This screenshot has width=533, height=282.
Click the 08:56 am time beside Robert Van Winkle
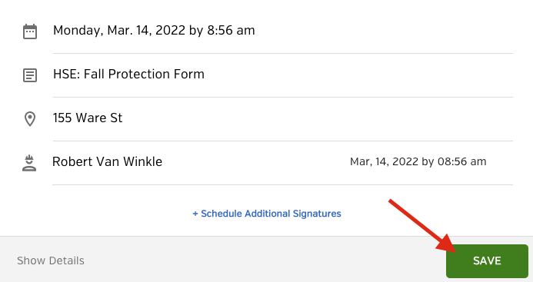462,161
